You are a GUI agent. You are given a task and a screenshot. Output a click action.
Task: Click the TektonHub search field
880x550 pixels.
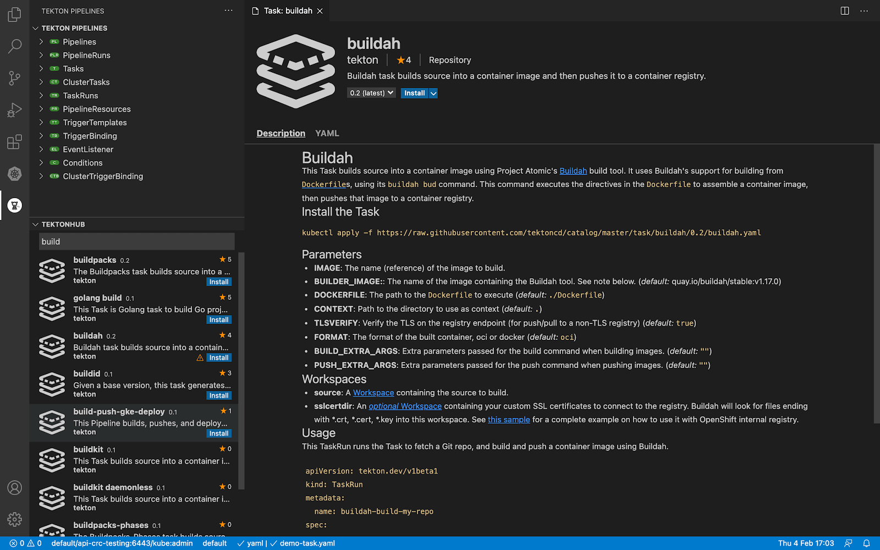coord(137,241)
